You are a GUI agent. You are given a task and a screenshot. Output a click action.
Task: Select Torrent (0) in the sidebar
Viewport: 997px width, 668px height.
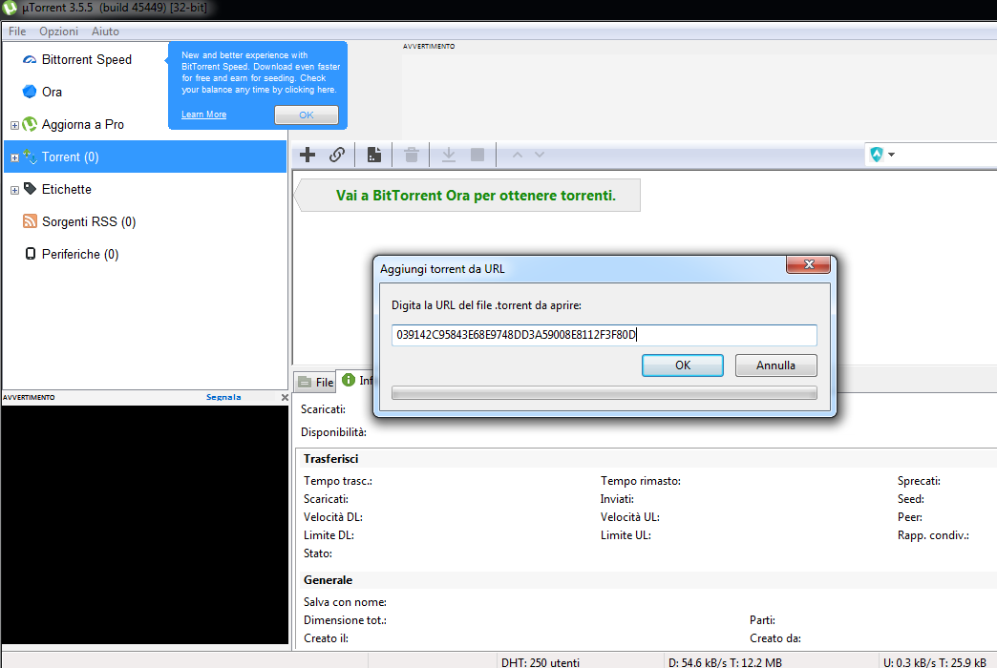145,157
